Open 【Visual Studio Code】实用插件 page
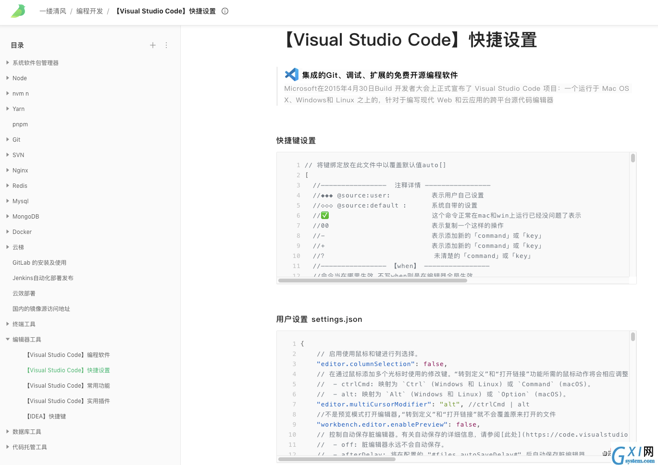The height and width of the screenshot is (465, 658). click(68, 401)
